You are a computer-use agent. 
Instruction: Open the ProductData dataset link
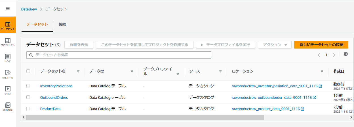(x=50, y=109)
